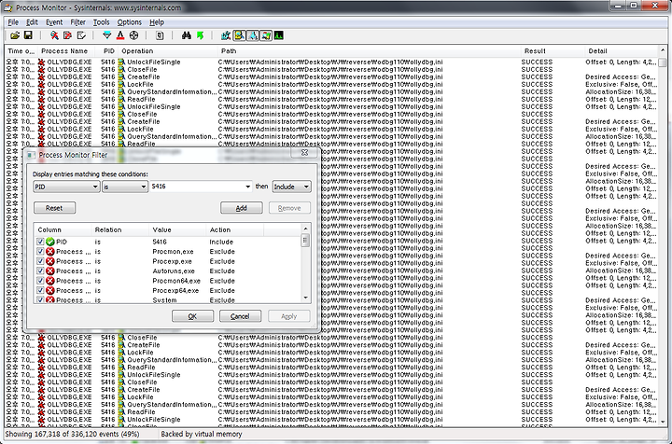Screen dimensions: 672x444
Task: Click the Process Name column header
Action: tap(64, 51)
